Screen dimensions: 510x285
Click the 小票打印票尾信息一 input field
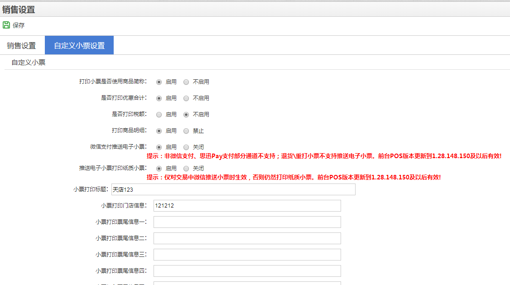point(247,222)
